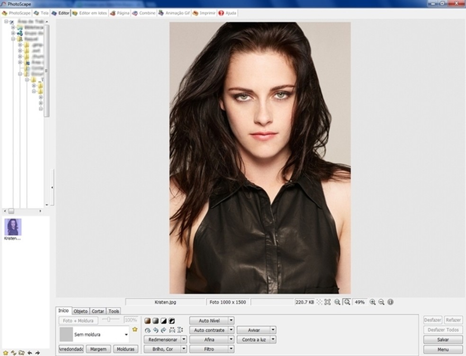The image size is (466, 356).
Task: Zoom out using the magnifier minus icon
Action: click(381, 302)
